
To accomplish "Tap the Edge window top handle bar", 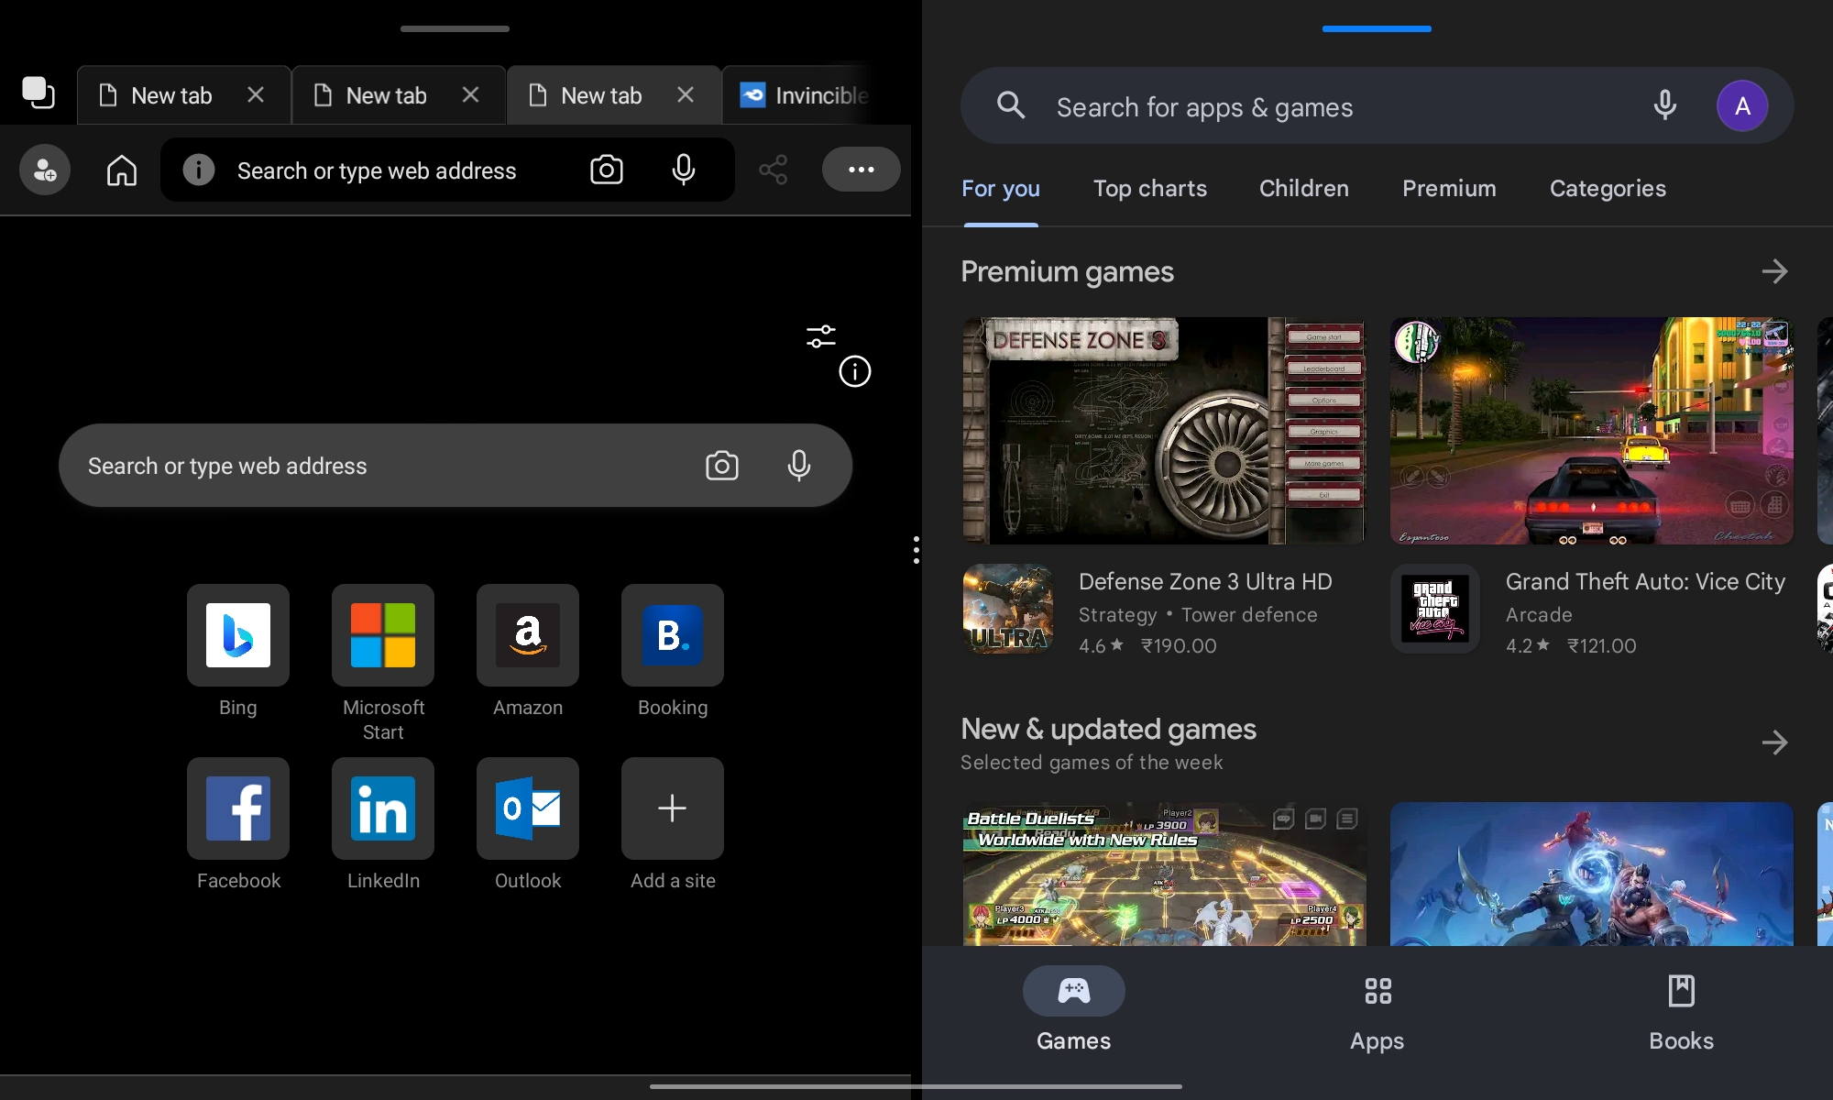I will (x=455, y=28).
